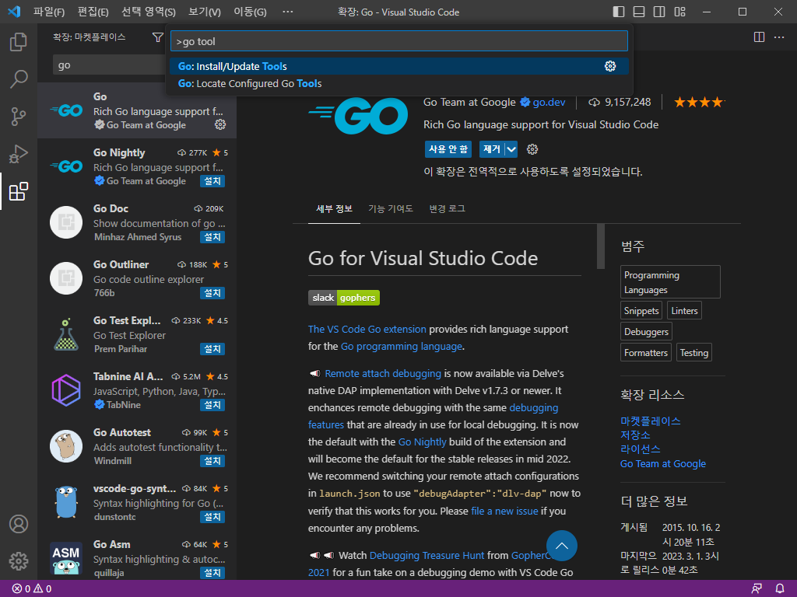
Task: Open the go.dev link
Action: pos(549,102)
